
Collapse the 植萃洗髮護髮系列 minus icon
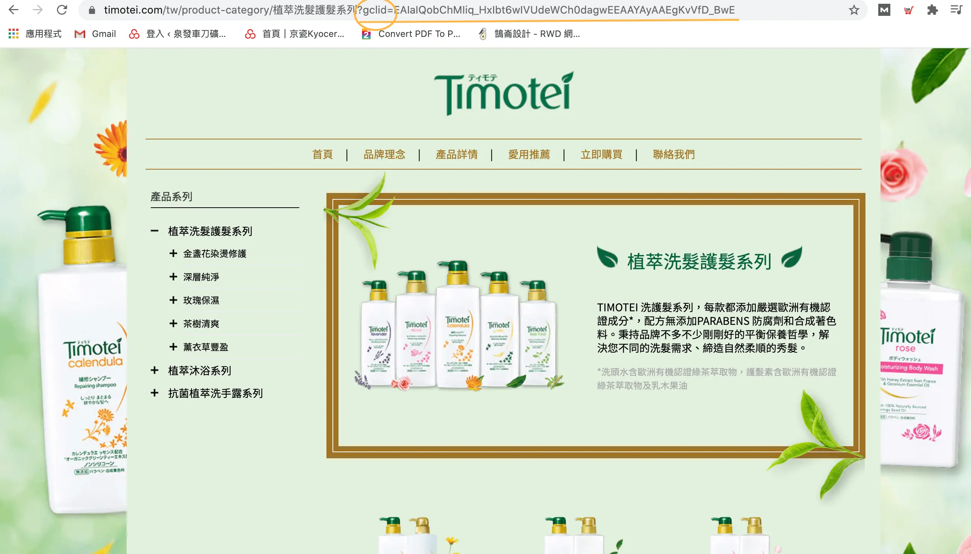(155, 231)
